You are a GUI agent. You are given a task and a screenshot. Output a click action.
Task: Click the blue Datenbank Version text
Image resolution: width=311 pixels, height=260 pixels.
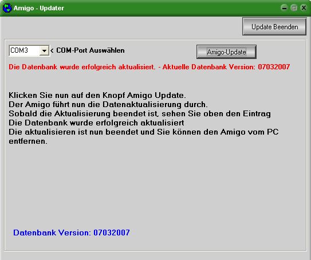72,233
